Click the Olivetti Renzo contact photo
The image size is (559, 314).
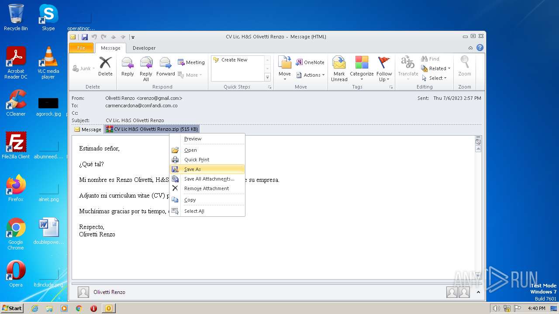(83, 292)
